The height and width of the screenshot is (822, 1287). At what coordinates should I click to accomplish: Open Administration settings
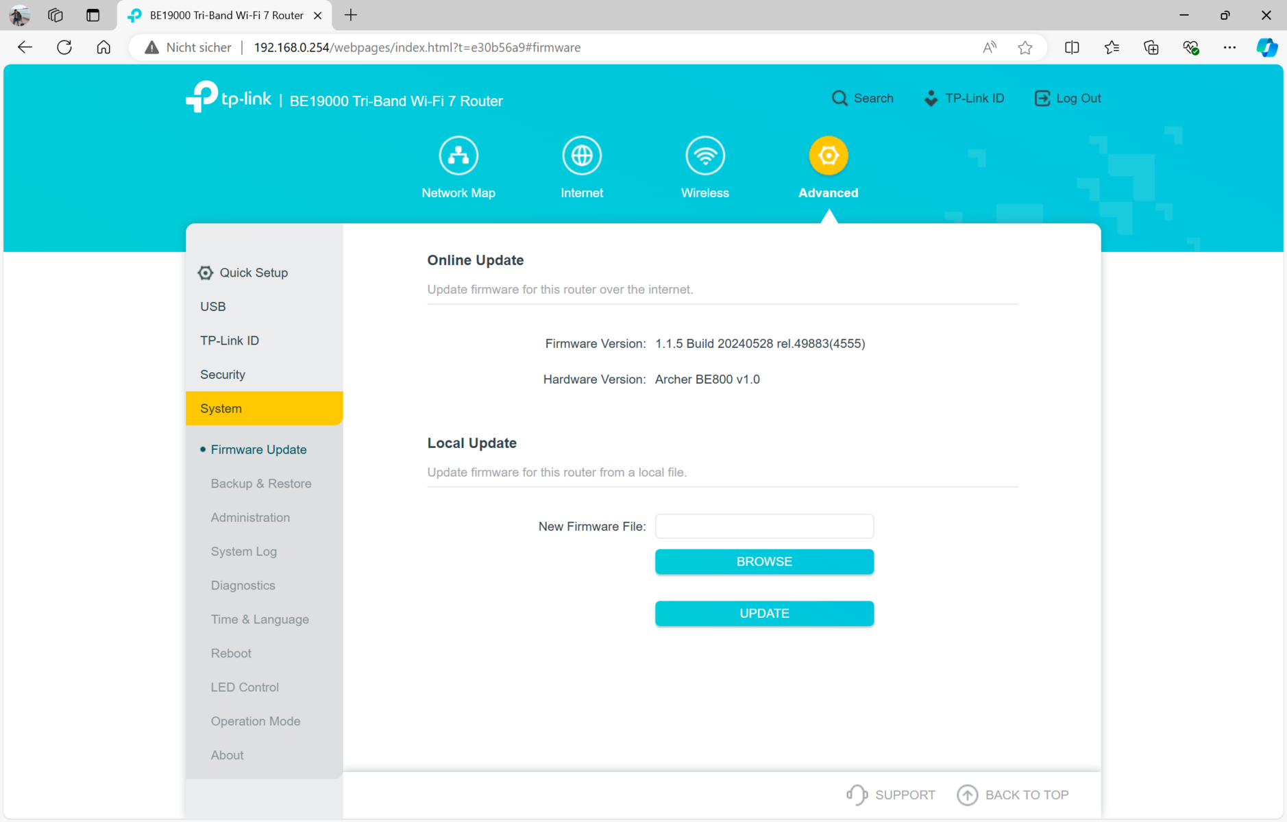[250, 517]
